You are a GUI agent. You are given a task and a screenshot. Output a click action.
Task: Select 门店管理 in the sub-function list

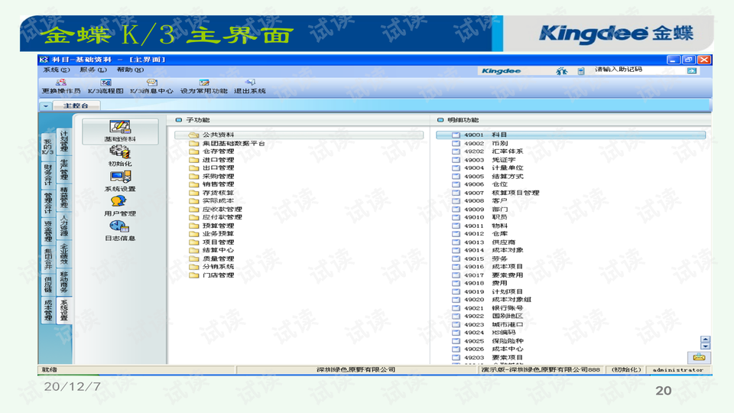pyautogui.click(x=218, y=275)
